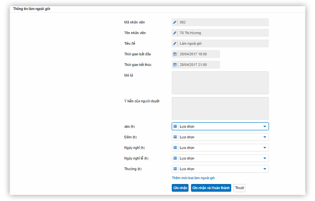Click the Thoát button

pos(239,188)
